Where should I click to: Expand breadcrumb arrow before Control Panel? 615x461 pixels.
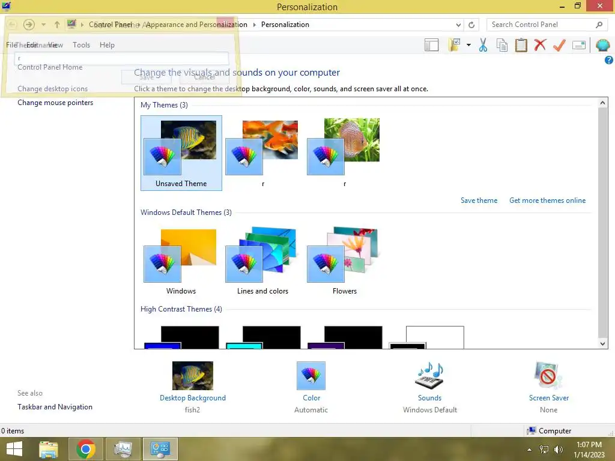coord(82,25)
